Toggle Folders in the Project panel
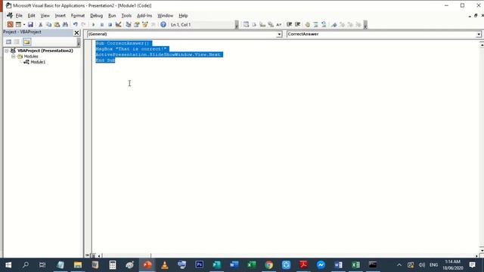The width and height of the screenshot is (484, 272). pyautogui.click(x=27, y=42)
